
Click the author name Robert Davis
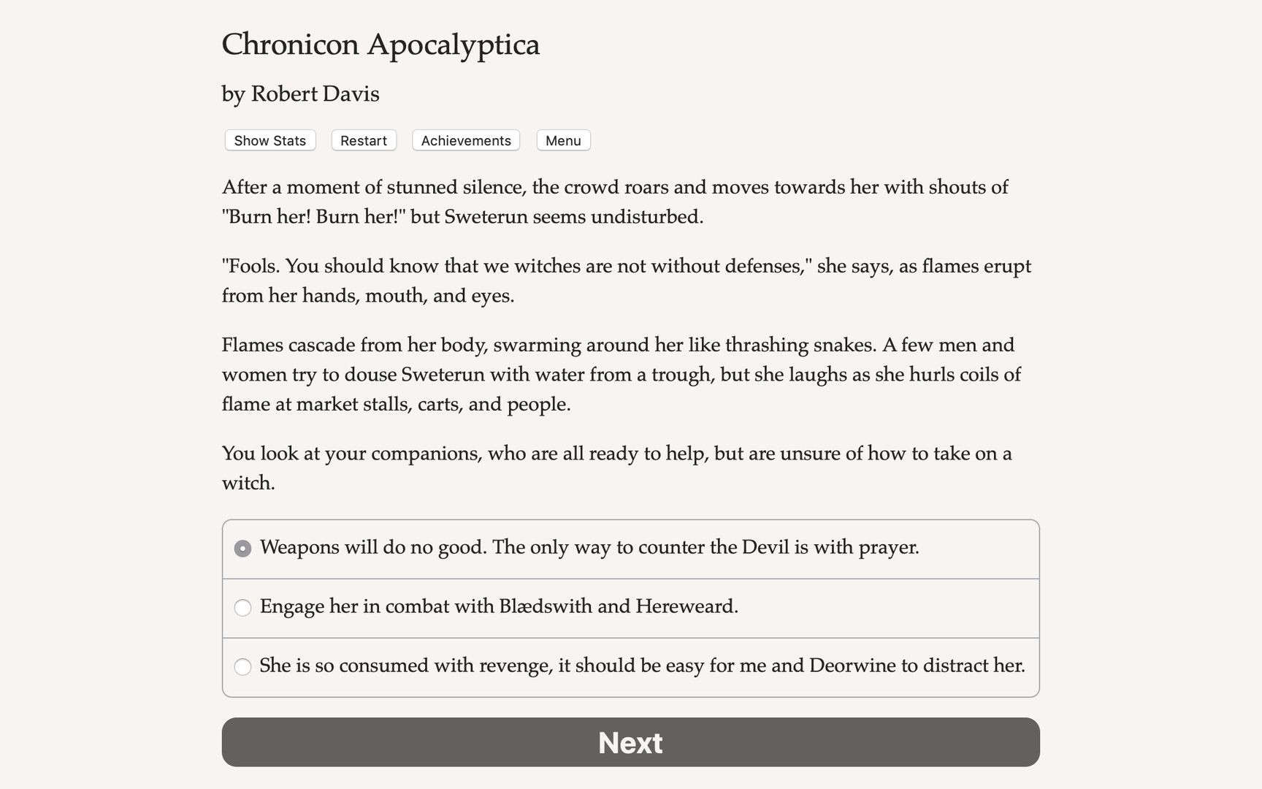[x=299, y=94]
